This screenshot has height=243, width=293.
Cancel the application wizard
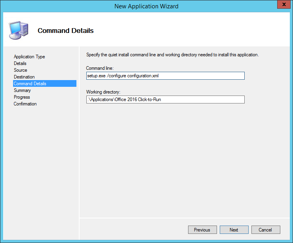point(265,230)
